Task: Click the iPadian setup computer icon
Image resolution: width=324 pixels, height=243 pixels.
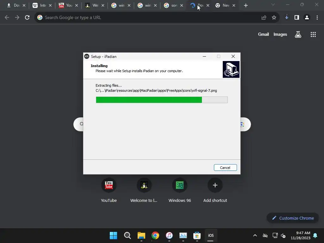Action: coord(231,69)
